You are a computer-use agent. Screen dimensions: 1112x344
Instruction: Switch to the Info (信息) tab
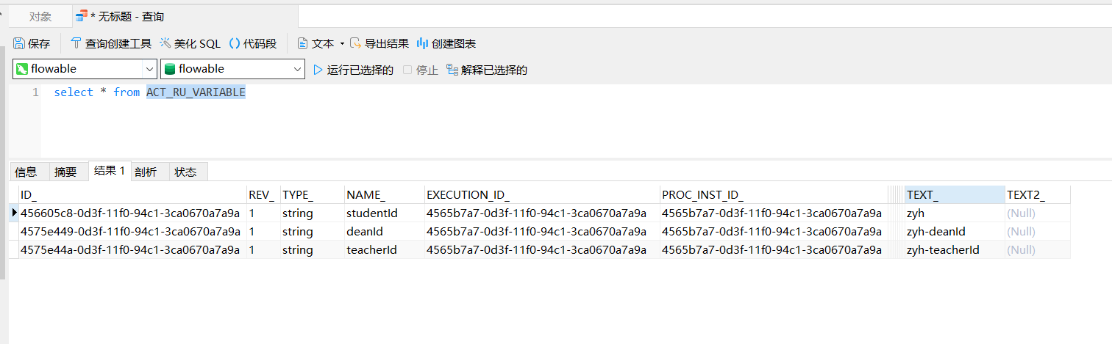(x=26, y=172)
